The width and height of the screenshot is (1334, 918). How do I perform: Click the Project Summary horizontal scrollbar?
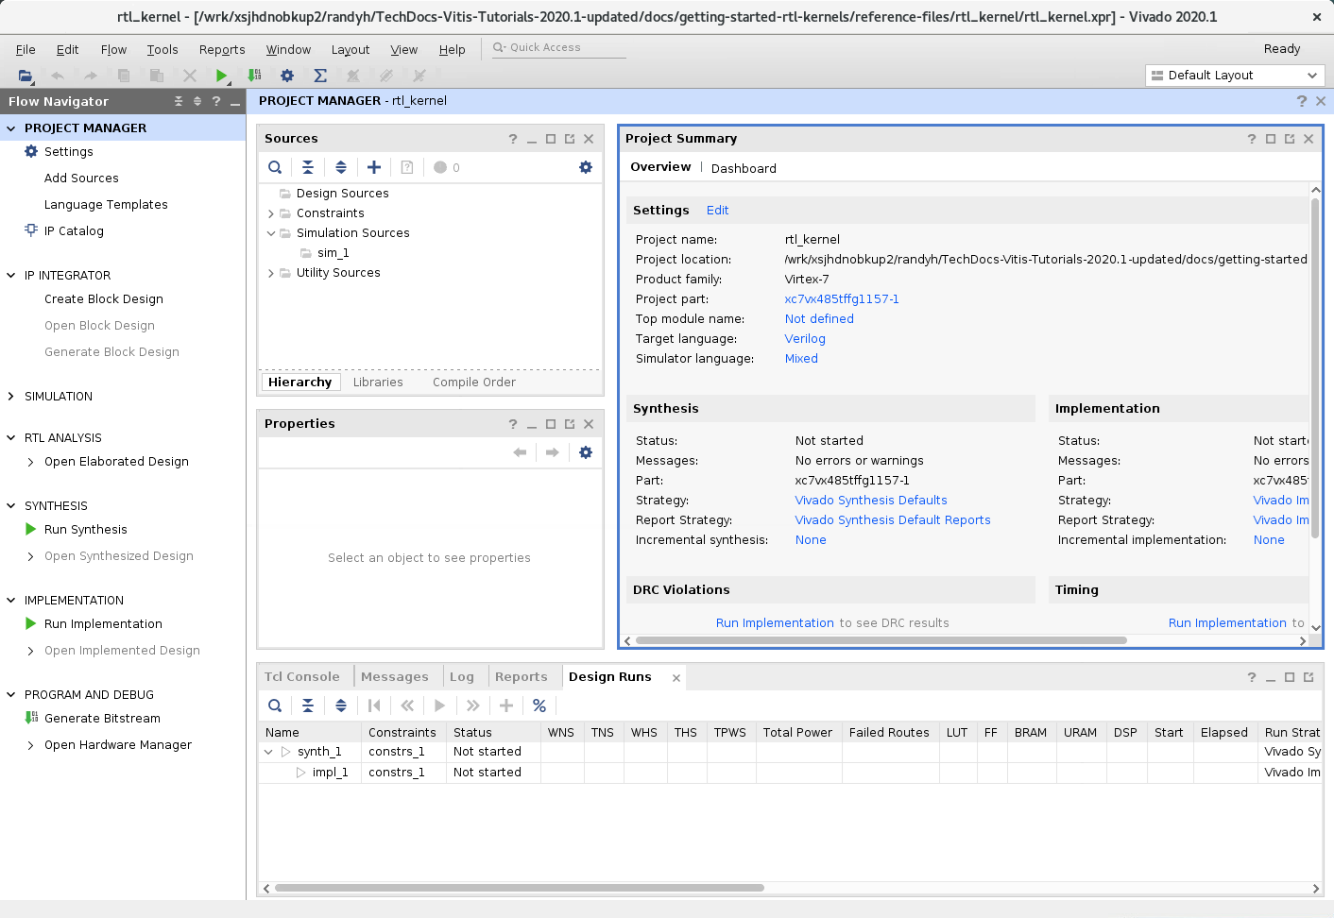click(881, 640)
